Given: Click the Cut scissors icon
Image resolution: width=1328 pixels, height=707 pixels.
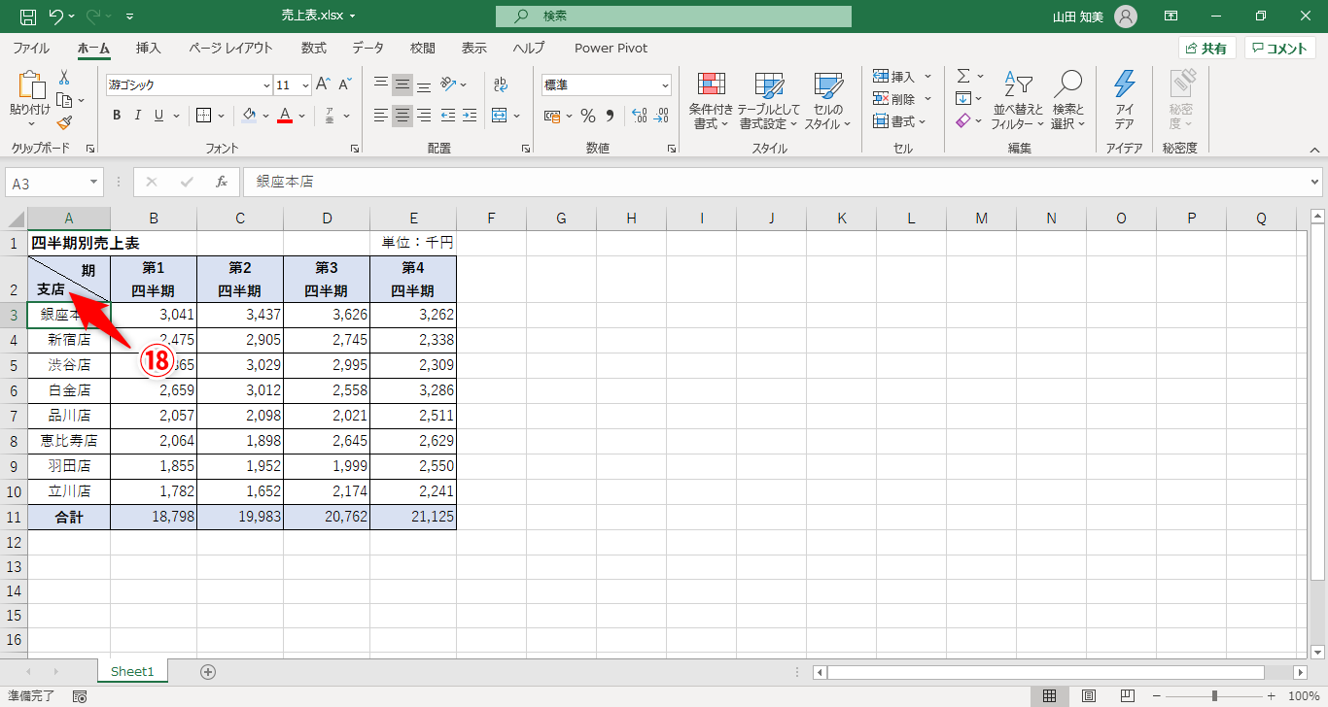Looking at the screenshot, I should coord(64,78).
